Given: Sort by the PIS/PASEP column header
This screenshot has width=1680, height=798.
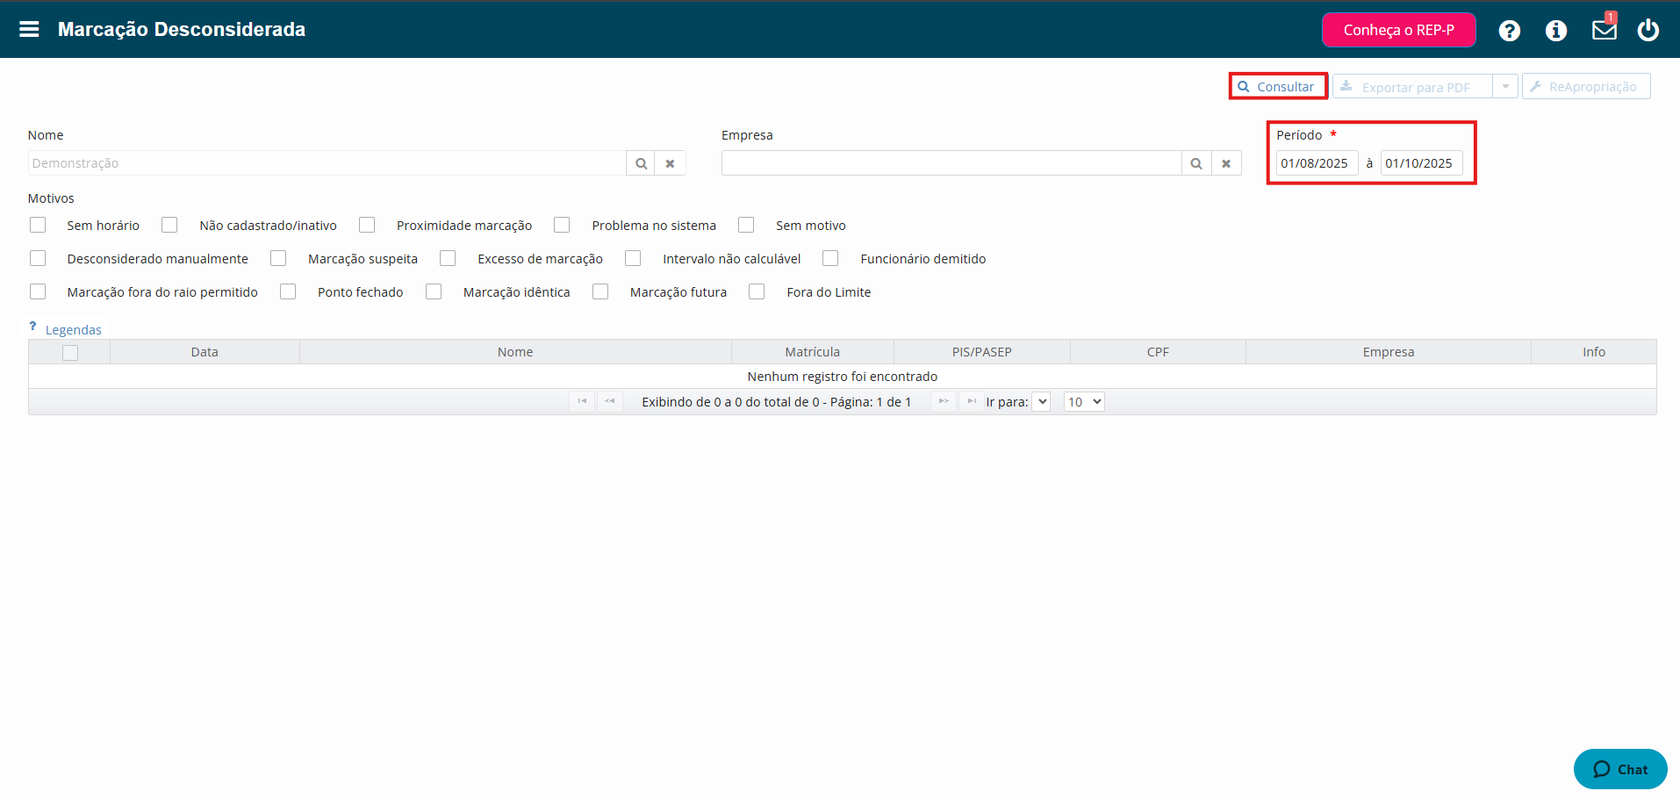Looking at the screenshot, I should (982, 352).
